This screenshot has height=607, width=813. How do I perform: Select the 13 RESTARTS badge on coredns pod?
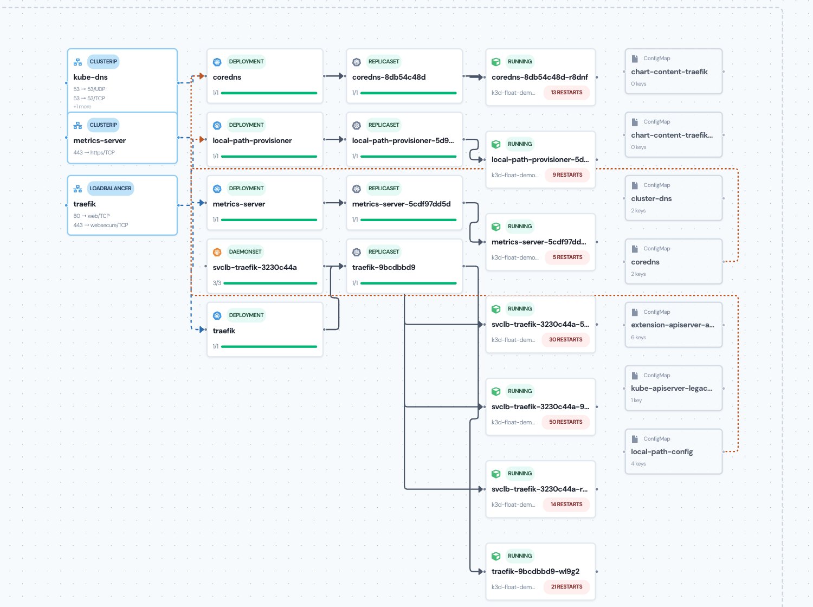566,93
